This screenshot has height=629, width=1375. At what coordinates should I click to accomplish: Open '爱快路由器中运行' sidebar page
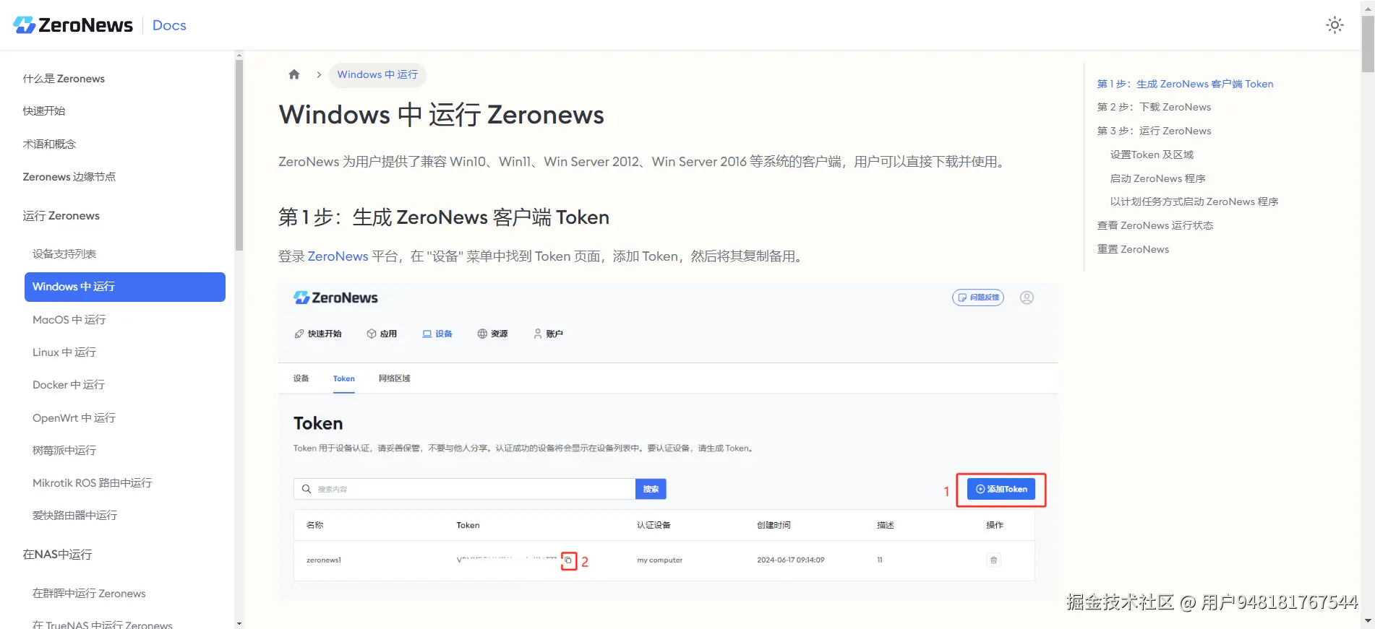[74, 516]
